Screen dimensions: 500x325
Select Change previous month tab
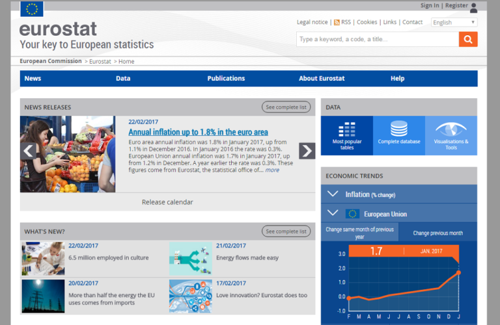[437, 233]
